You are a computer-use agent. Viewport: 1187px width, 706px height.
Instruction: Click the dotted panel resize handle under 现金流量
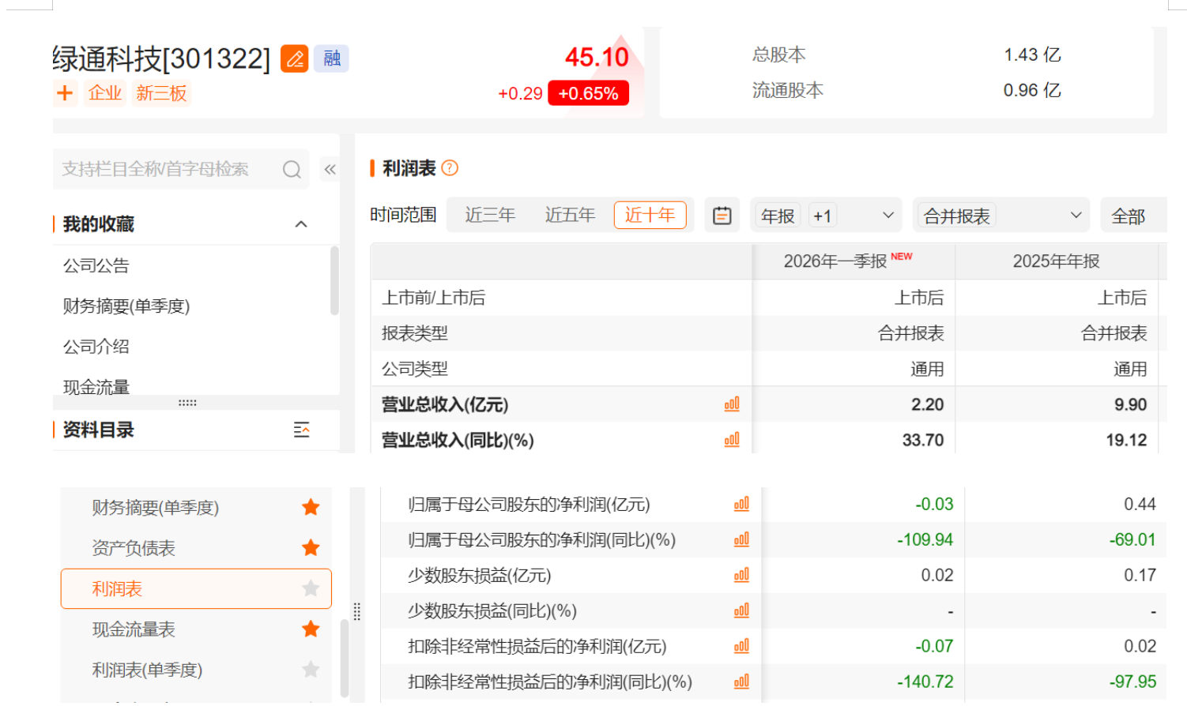187,403
